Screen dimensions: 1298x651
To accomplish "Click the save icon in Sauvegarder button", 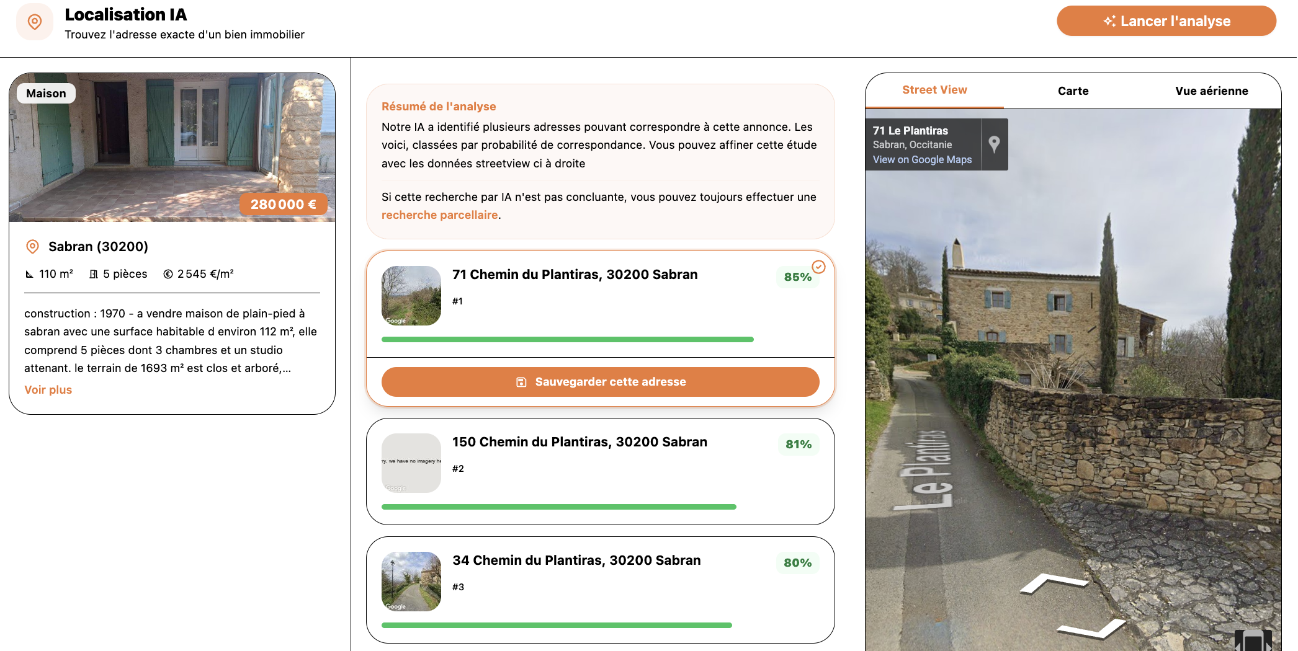I will 521,382.
